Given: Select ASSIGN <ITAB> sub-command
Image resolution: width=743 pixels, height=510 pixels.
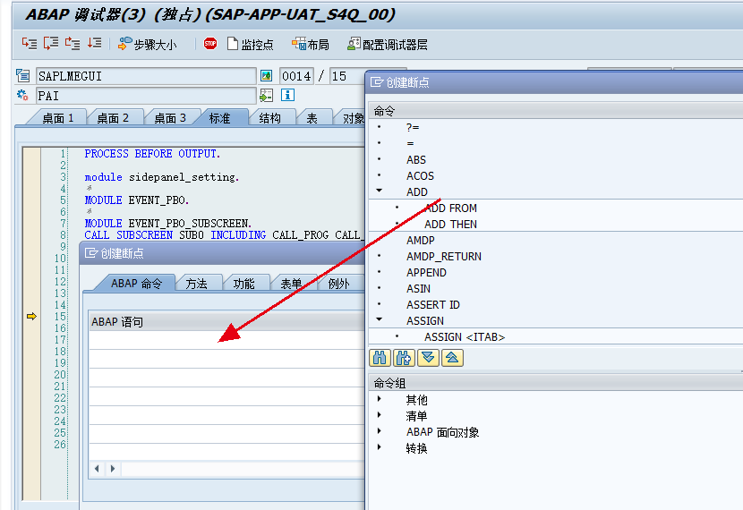Looking at the screenshot, I should [465, 336].
